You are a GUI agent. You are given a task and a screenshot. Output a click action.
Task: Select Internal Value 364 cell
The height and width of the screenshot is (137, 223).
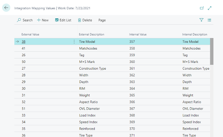132,88
